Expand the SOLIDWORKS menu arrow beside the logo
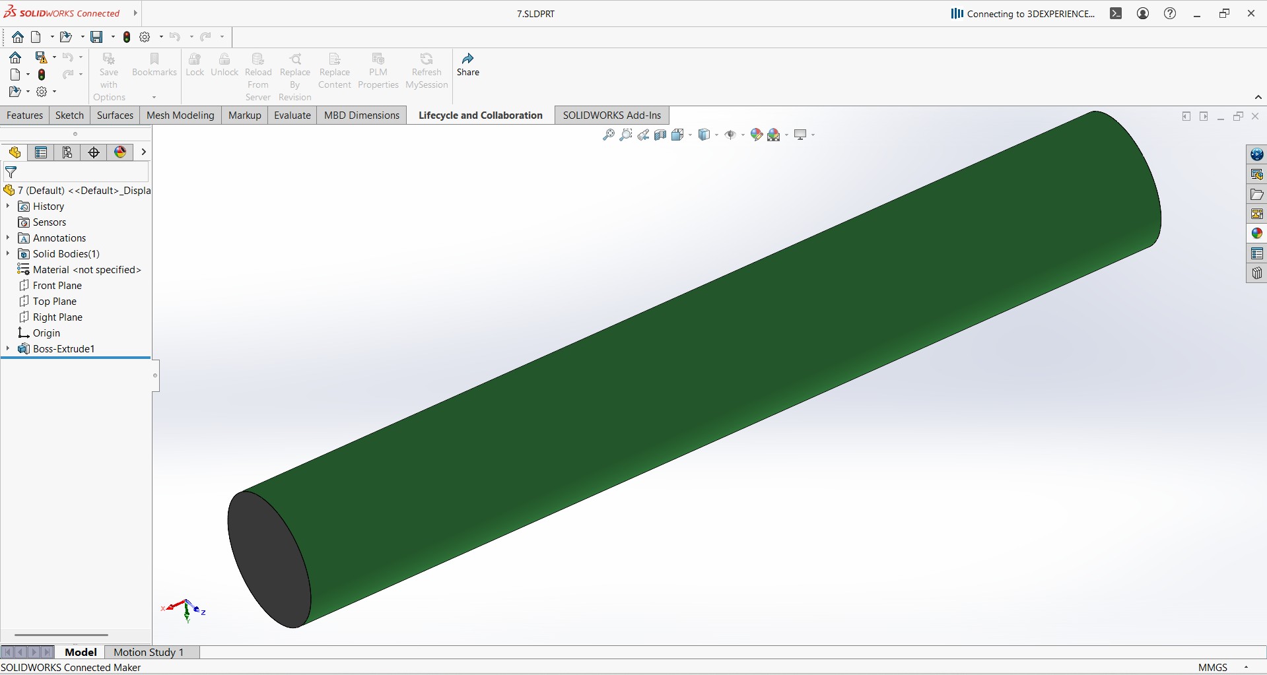This screenshot has width=1267, height=675. [x=135, y=13]
